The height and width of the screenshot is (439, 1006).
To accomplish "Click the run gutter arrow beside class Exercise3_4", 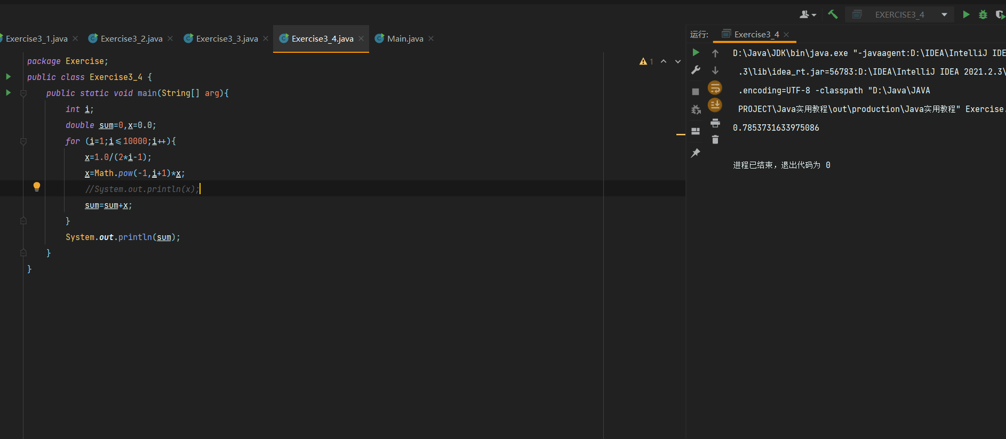I will [9, 77].
